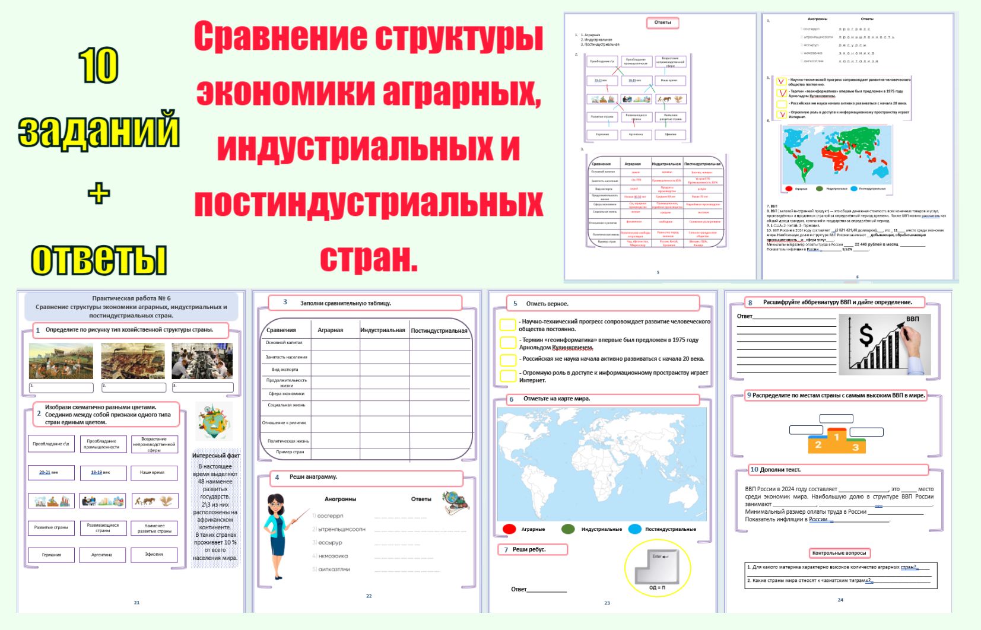Click the books and globe icon in task 4
Viewport: 981px width, 630px height.
click(455, 502)
